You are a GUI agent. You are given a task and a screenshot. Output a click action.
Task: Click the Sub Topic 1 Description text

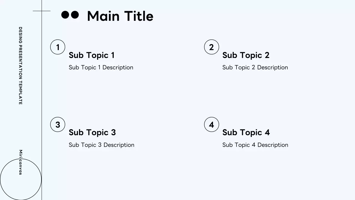[101, 67]
